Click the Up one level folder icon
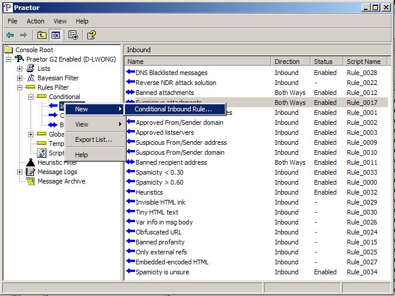395x296 pixels. tap(42, 35)
